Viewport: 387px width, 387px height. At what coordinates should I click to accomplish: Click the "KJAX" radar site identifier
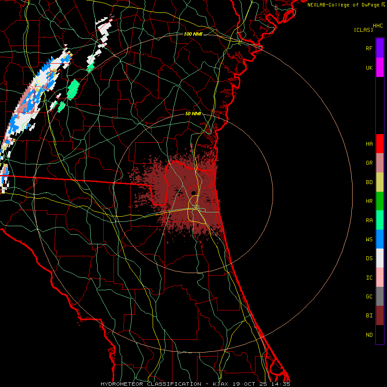pyautogui.click(x=221, y=384)
